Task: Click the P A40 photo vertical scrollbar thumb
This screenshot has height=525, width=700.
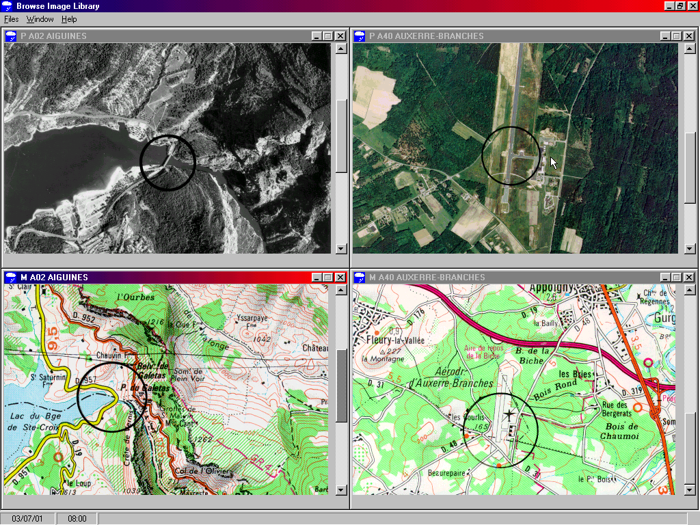Action: click(x=690, y=167)
